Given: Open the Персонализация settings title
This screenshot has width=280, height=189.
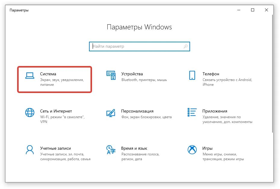Looking at the screenshot, I should click(x=137, y=111).
